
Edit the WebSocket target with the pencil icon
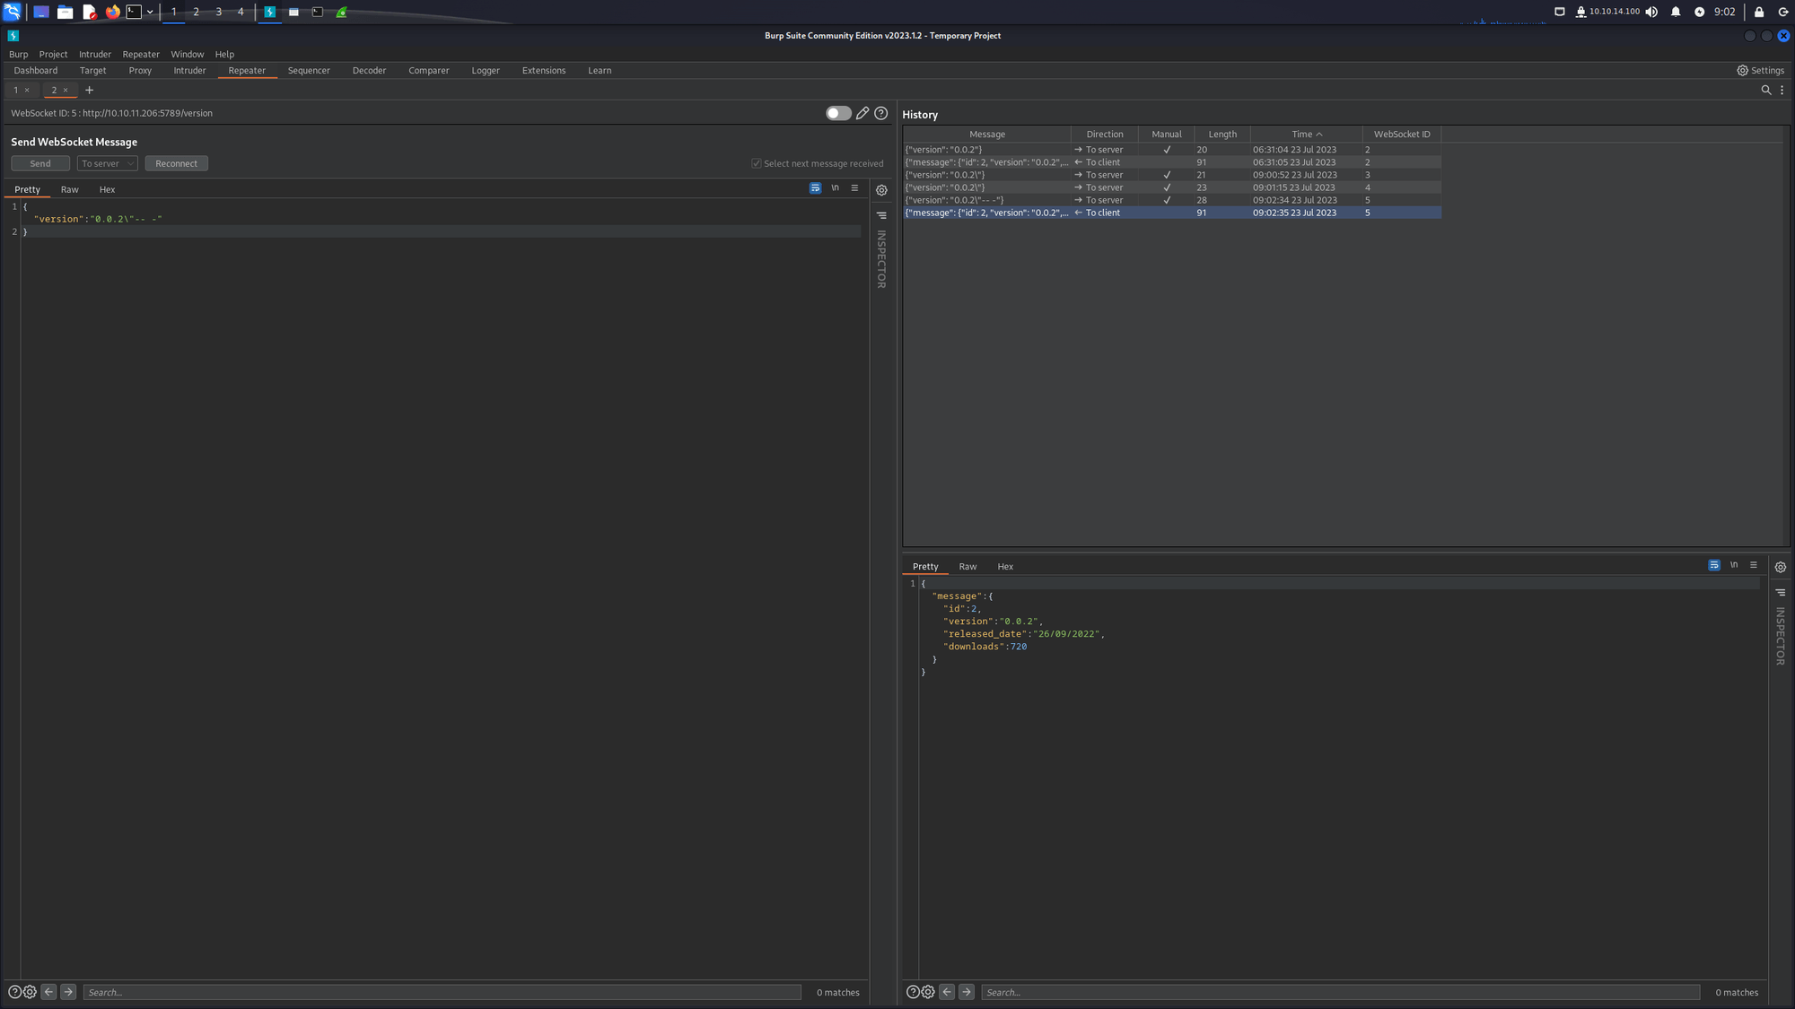pyautogui.click(x=862, y=113)
